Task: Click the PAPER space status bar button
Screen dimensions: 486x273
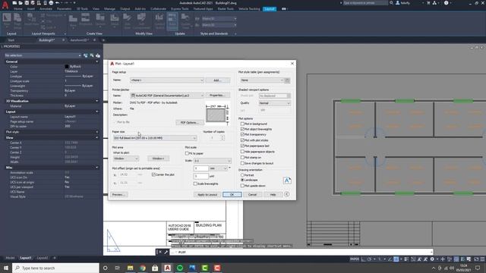Action: click(355, 259)
